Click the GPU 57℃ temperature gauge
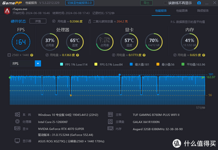This screenshot has width=218, height=150. click(129, 42)
